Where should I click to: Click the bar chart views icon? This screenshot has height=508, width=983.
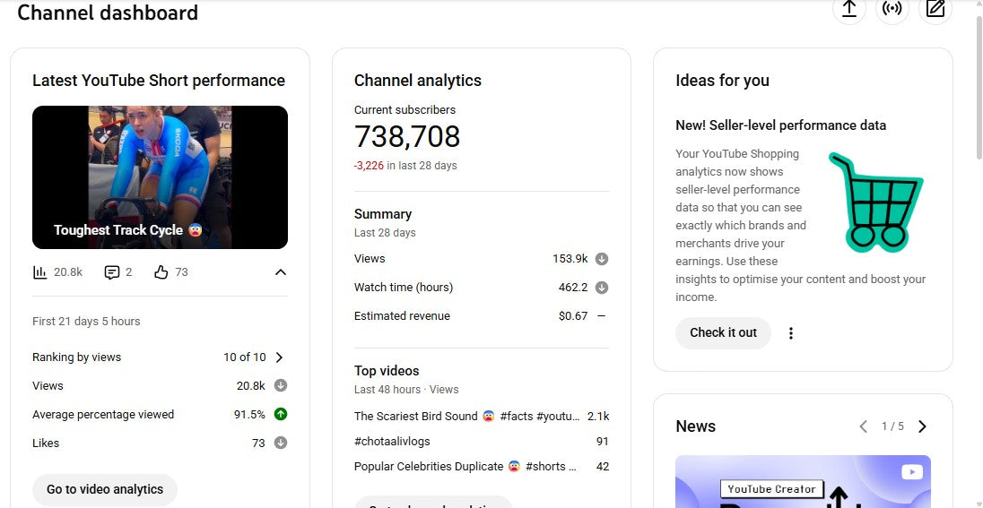(x=39, y=272)
